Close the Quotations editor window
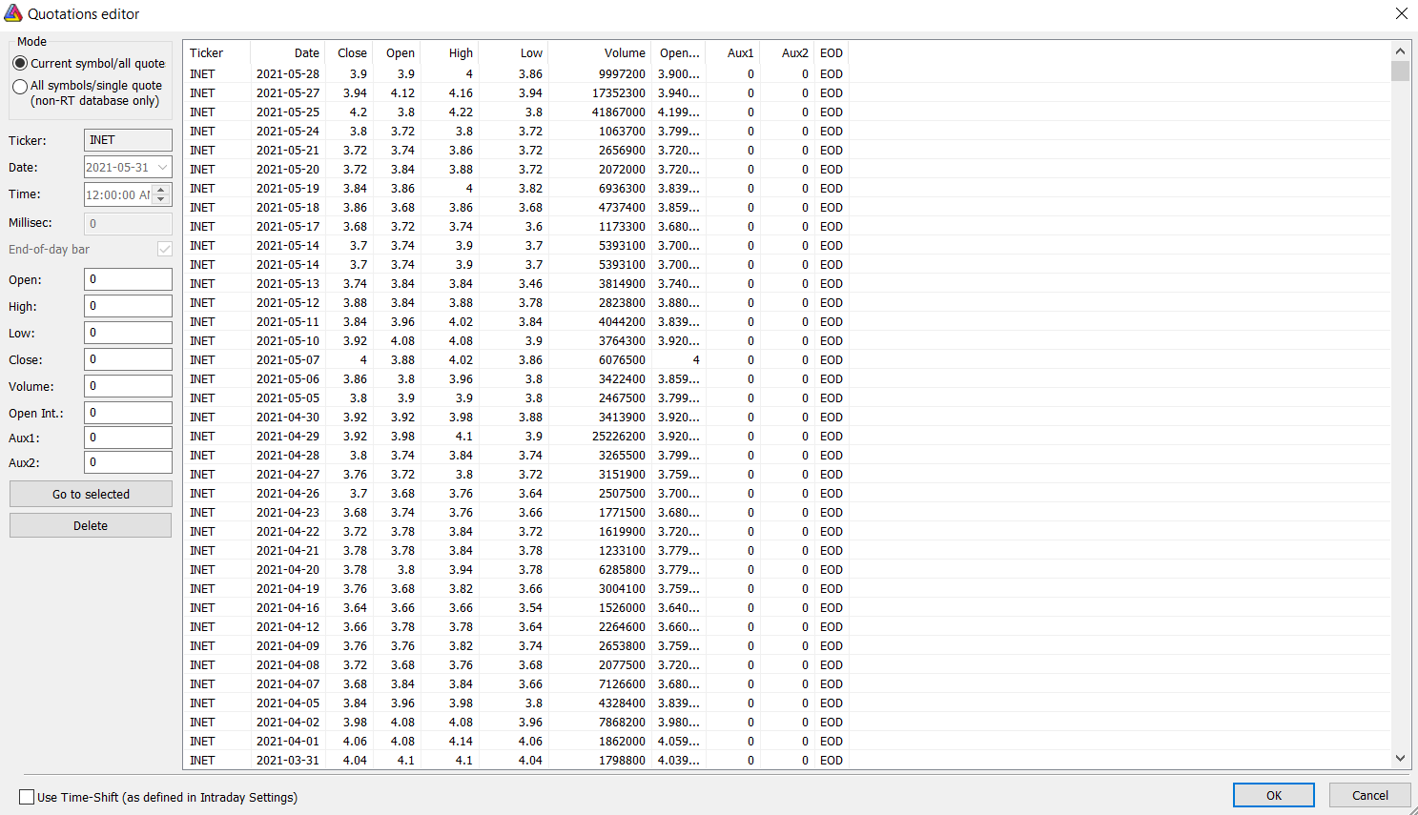This screenshot has height=815, width=1418. pyautogui.click(x=1401, y=13)
